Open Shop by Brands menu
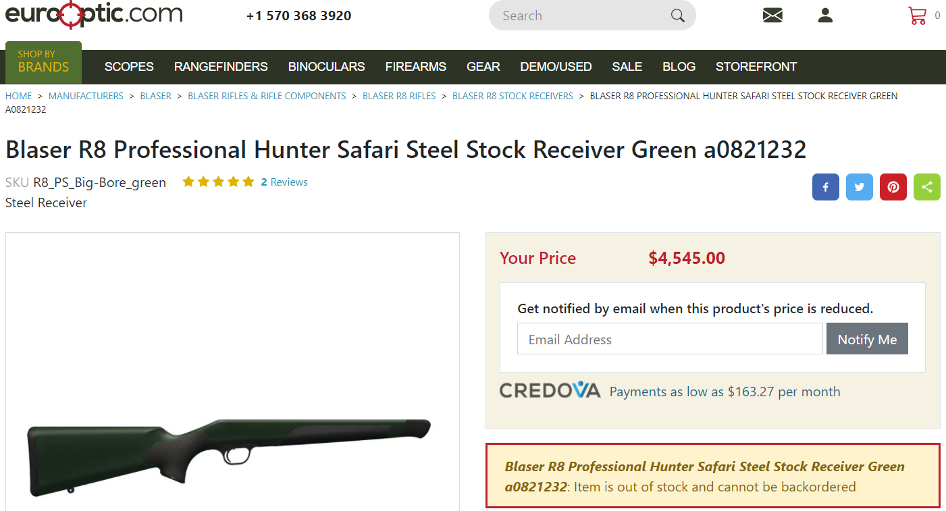This screenshot has height=511, width=946. click(43, 62)
